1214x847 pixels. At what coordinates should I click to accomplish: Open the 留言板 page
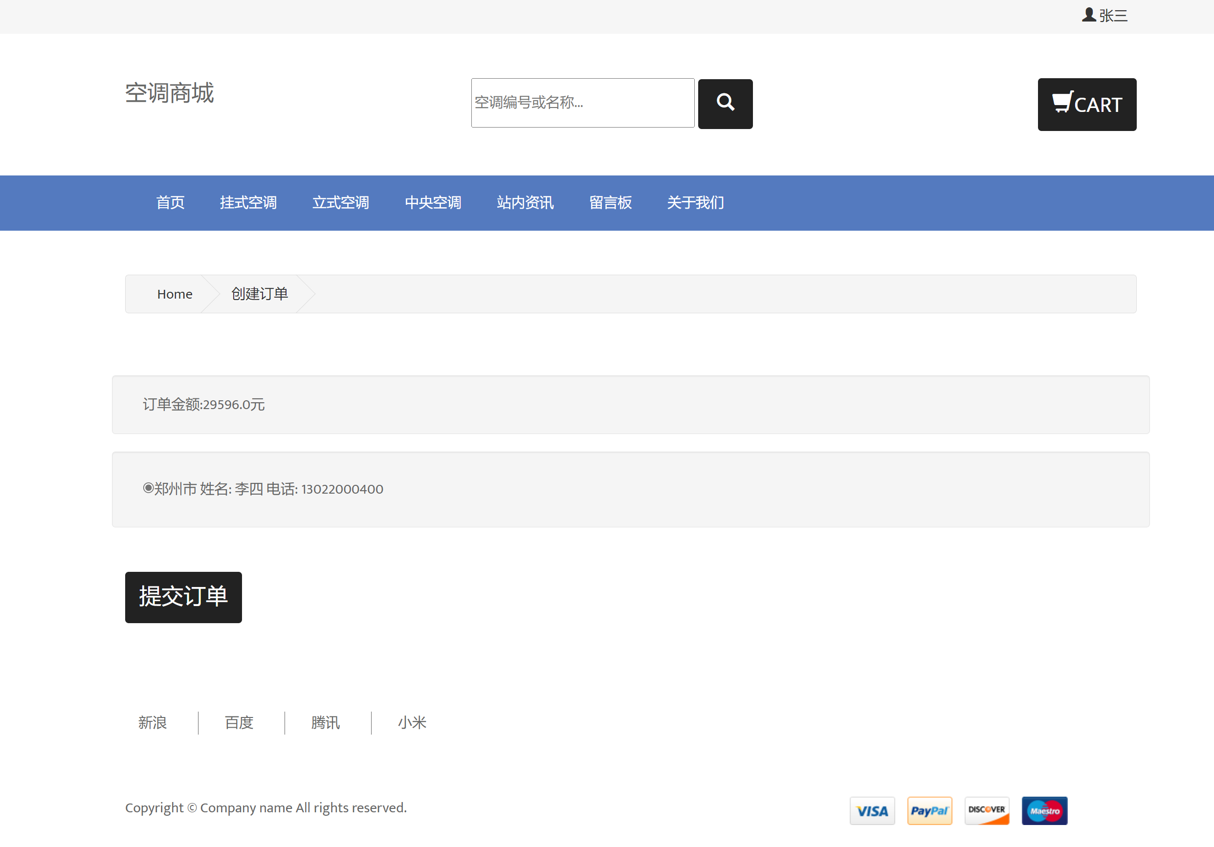click(x=610, y=202)
